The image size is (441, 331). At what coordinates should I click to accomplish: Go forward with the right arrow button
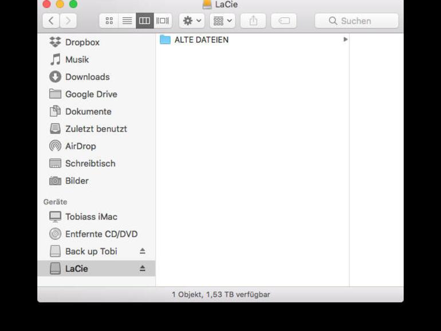point(68,21)
